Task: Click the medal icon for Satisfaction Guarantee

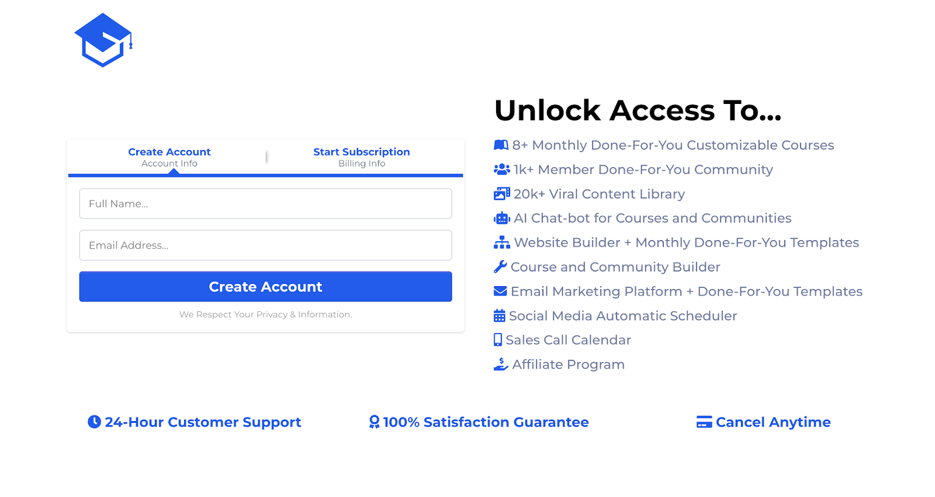Action: 373,422
